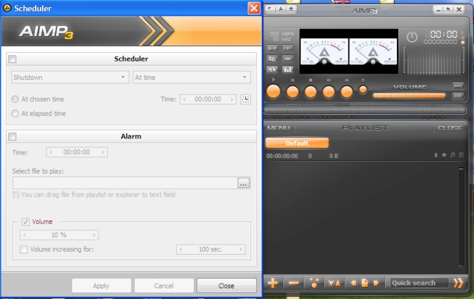Increase 100 sec. value right arrow

coord(241,249)
